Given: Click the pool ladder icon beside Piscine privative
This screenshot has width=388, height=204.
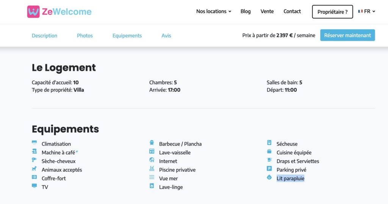Looking at the screenshot, I should 152,168.
